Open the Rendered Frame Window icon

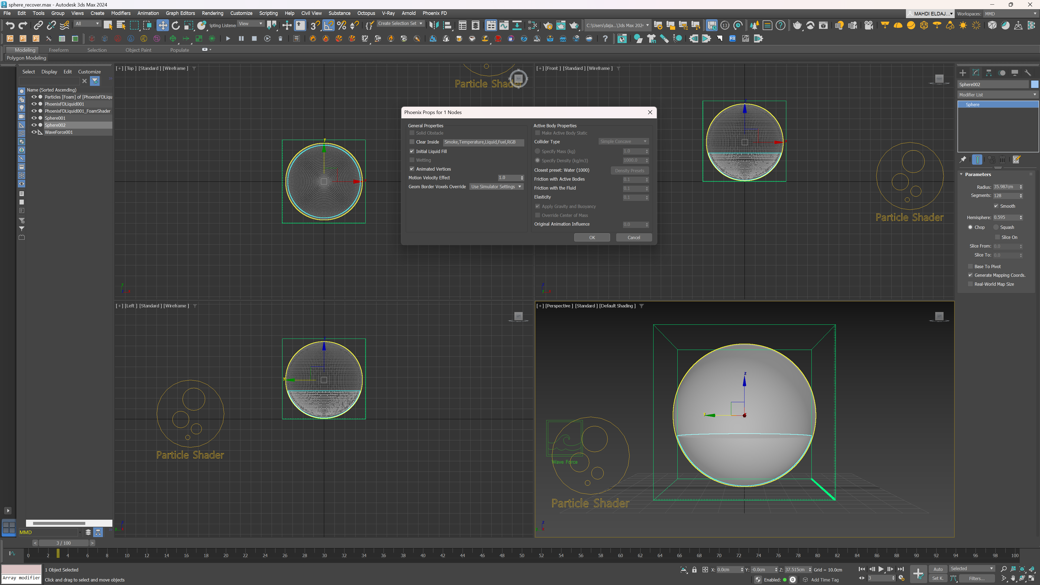561,25
